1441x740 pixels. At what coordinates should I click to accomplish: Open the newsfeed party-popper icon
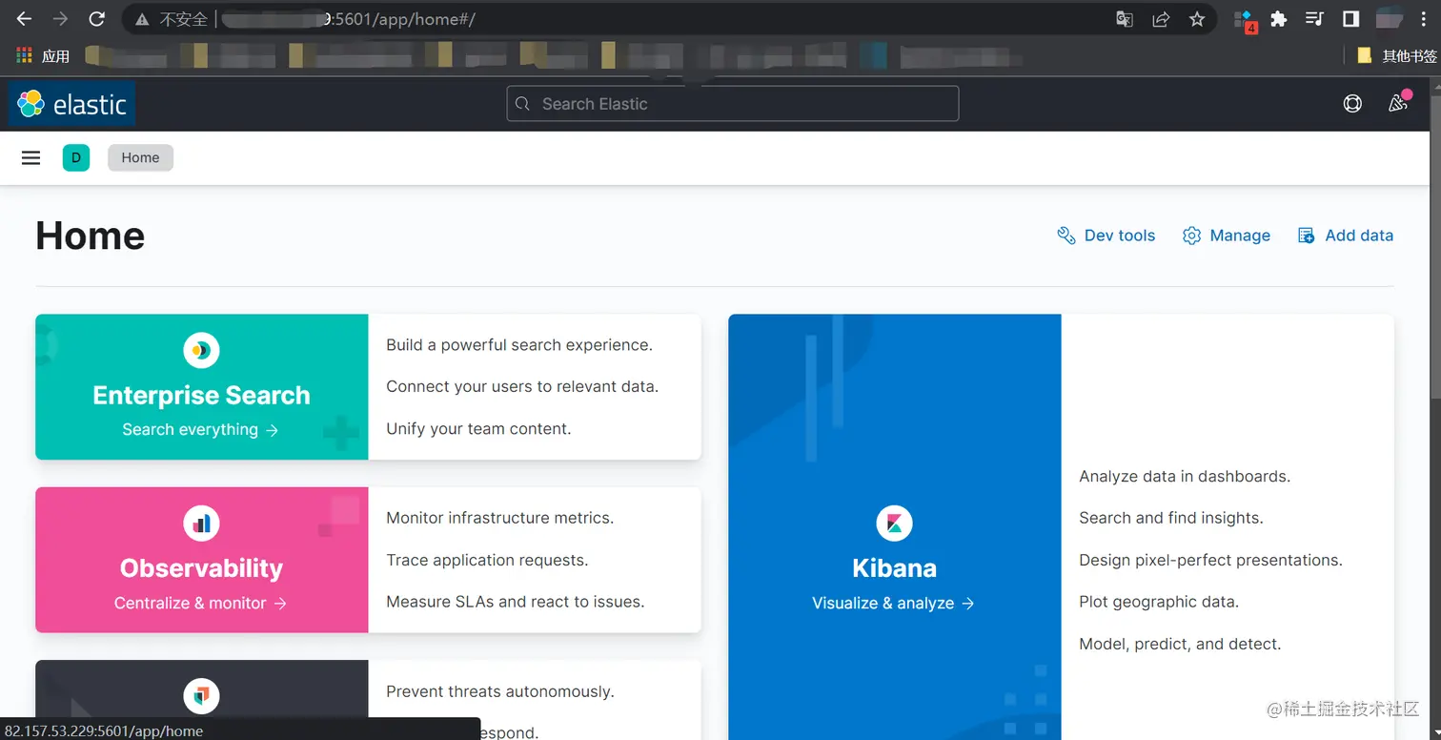1398,103
